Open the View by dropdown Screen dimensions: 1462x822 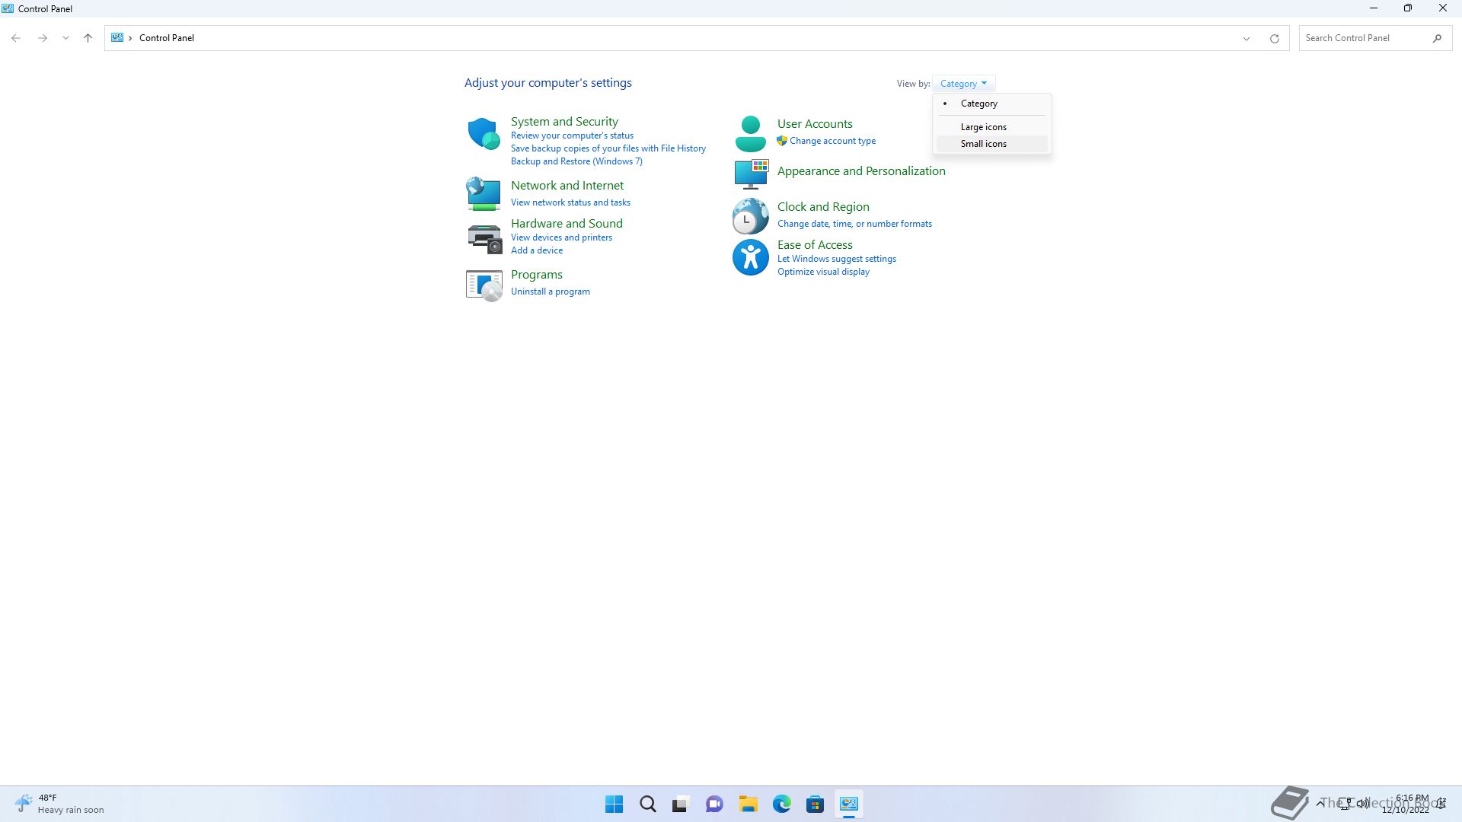pyautogui.click(x=963, y=83)
